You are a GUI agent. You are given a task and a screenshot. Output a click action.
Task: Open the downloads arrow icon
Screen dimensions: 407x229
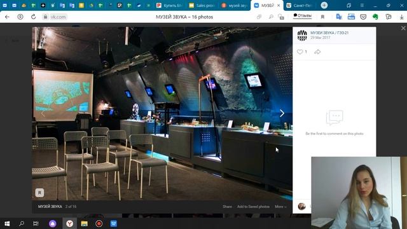[401, 17]
